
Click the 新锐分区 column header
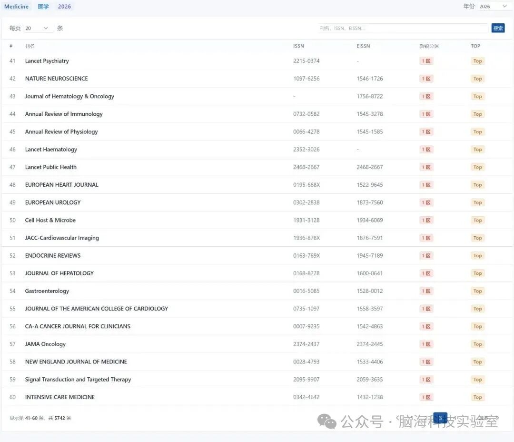click(429, 46)
